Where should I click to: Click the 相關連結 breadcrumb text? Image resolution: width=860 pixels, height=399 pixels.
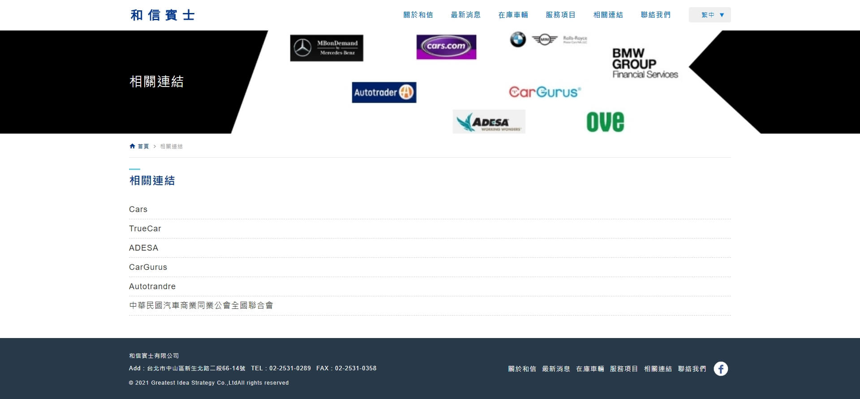point(171,146)
